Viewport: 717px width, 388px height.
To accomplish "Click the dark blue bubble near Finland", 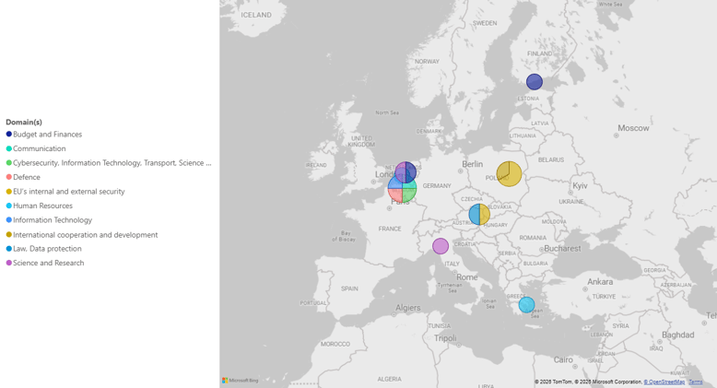I will click(535, 82).
